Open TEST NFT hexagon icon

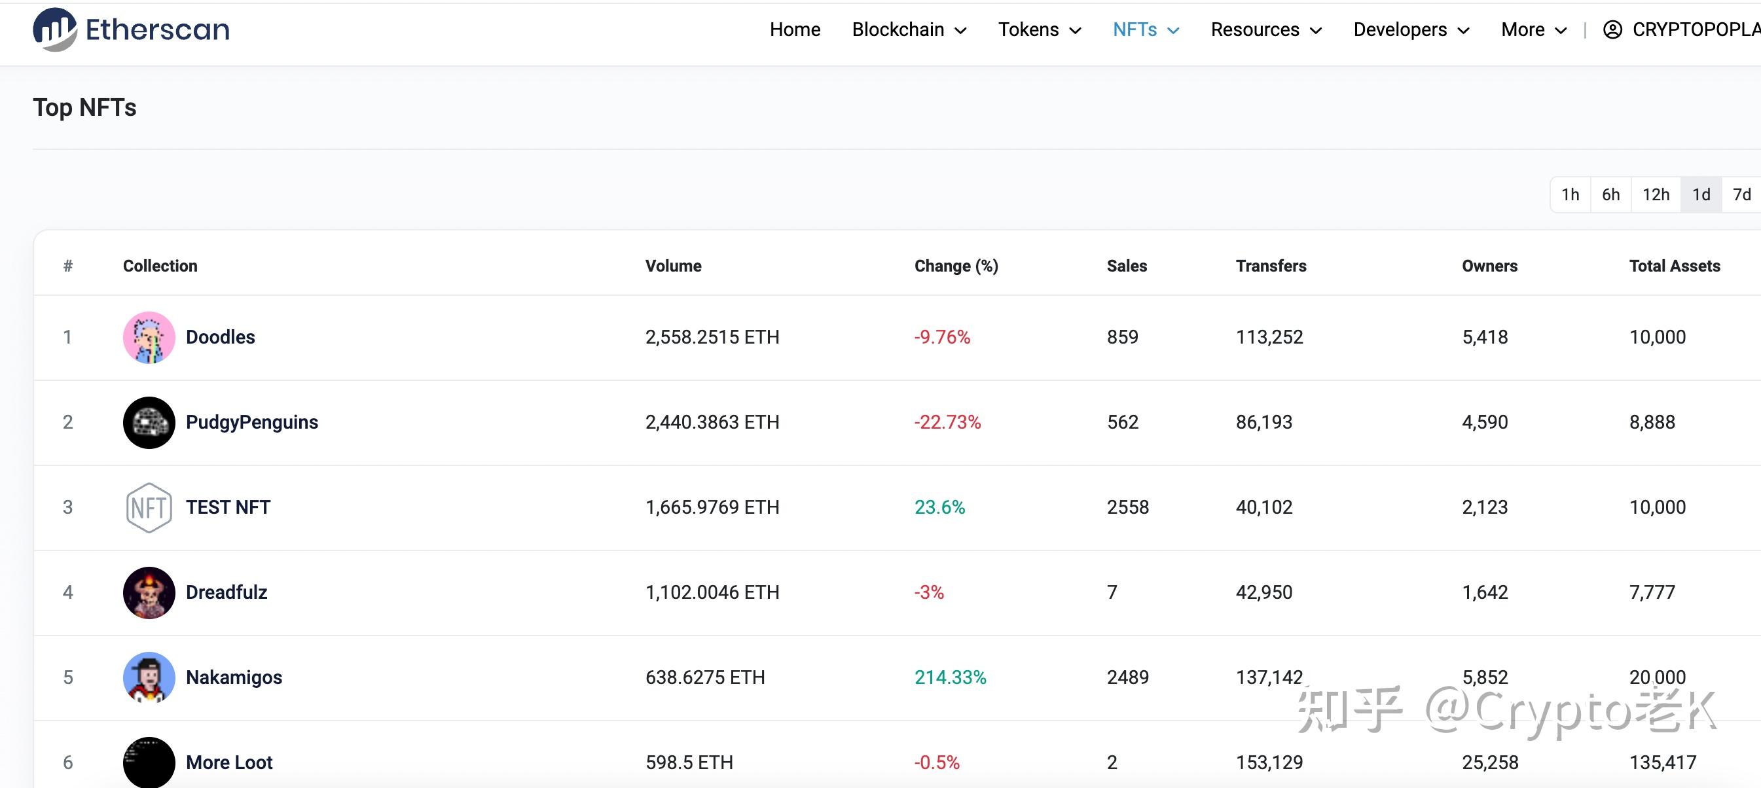click(149, 508)
